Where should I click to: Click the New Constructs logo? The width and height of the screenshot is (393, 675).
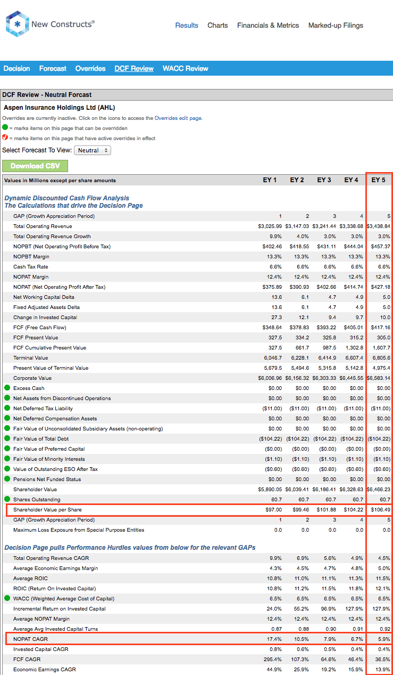pos(51,25)
